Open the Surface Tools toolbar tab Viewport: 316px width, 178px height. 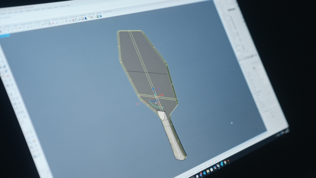73,16
